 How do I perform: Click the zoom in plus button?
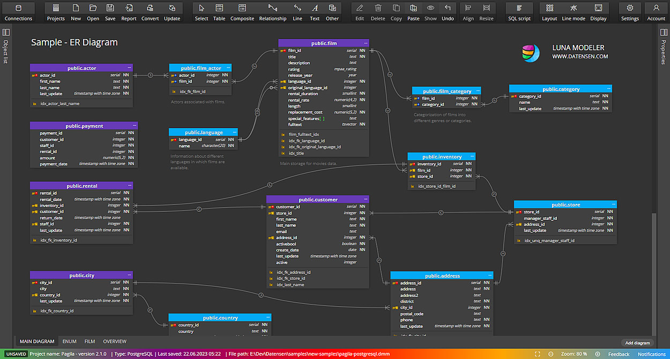point(598,354)
